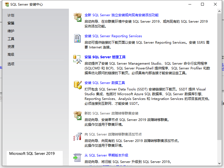Viewport: 224px width, 168px height.
Task: Maximize the SQL Server 安装中心 window
Action: [x=202, y=4]
